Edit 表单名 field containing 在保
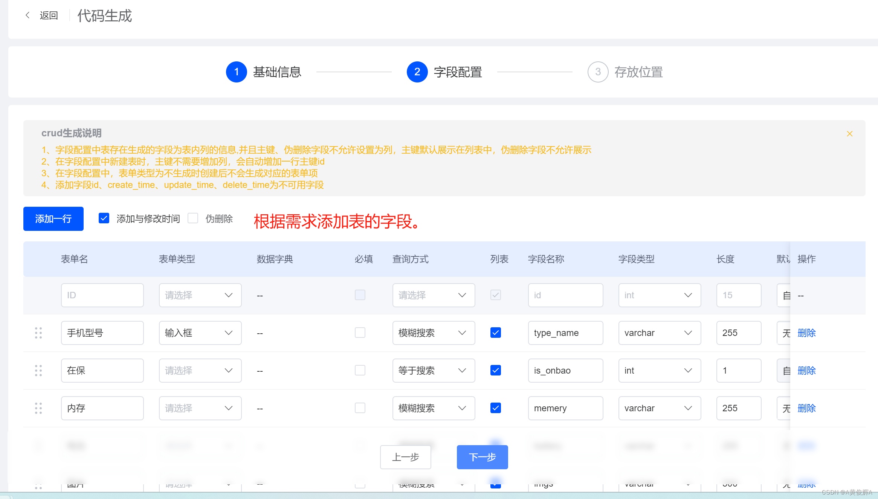878x499 pixels. click(102, 371)
